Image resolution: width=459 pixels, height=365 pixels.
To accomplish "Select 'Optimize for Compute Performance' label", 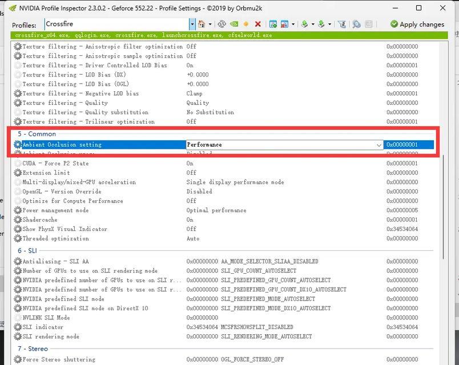I will click(x=73, y=201).
